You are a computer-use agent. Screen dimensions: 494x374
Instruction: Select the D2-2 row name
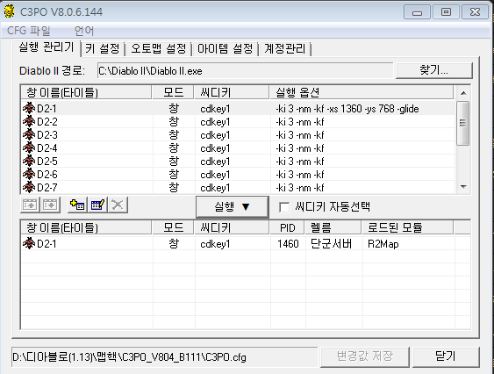47,122
